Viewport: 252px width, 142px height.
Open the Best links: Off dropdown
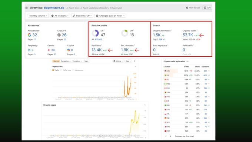tap(82, 16)
